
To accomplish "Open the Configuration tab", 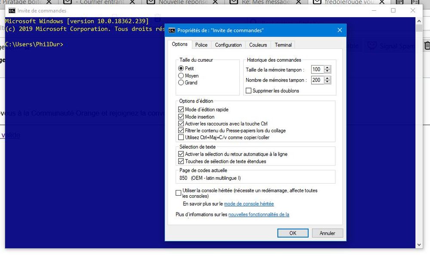I will pyautogui.click(x=228, y=45).
